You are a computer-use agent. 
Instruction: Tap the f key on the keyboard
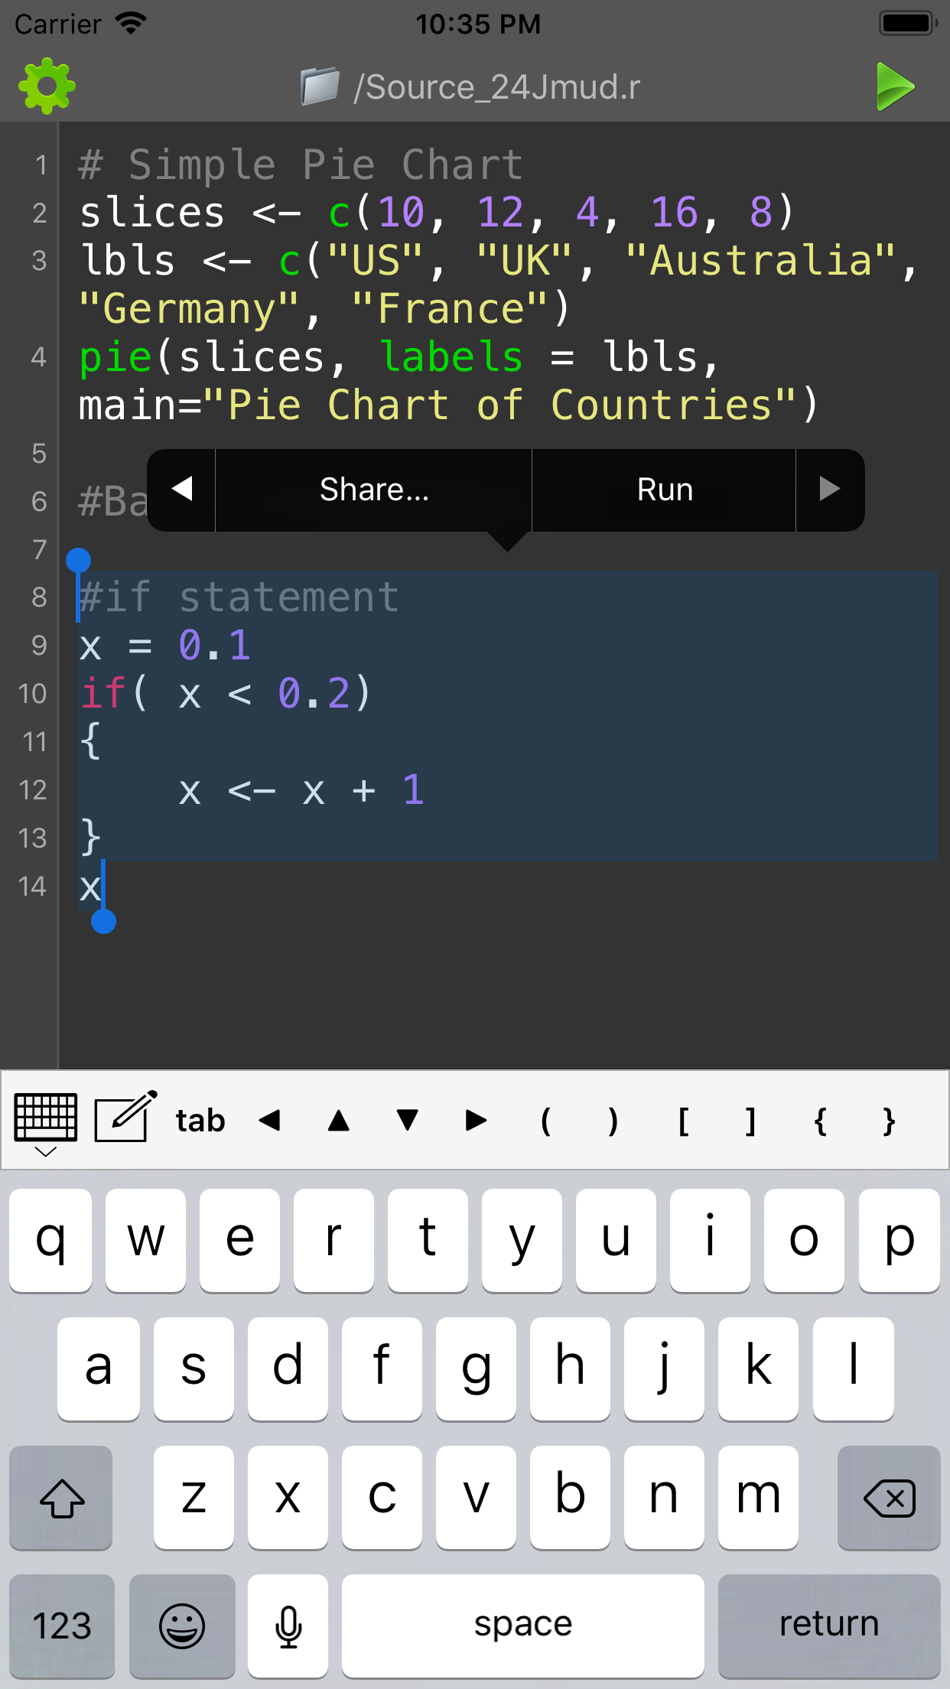(382, 1368)
